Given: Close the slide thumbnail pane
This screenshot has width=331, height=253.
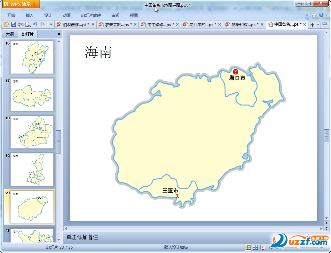Looking at the screenshot, I should (x=59, y=34).
